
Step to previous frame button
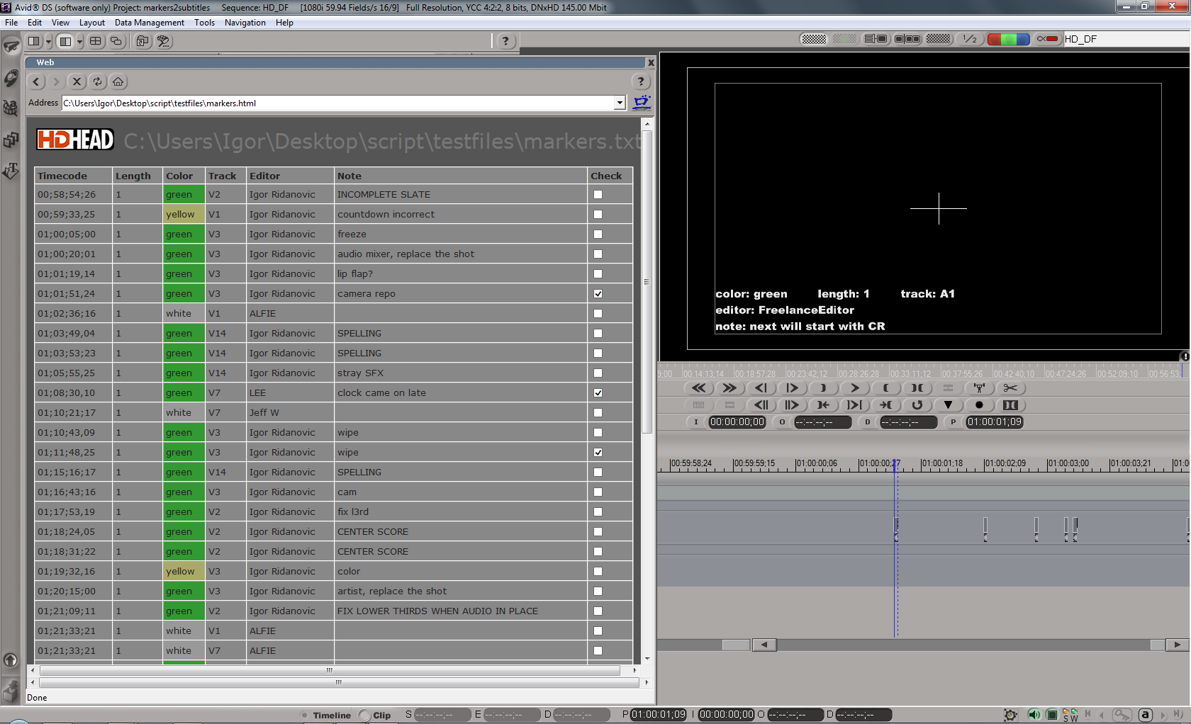[x=761, y=388]
